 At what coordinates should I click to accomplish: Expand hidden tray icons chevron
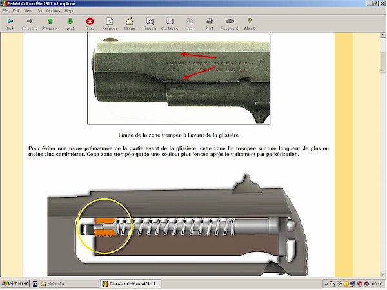tap(326, 284)
